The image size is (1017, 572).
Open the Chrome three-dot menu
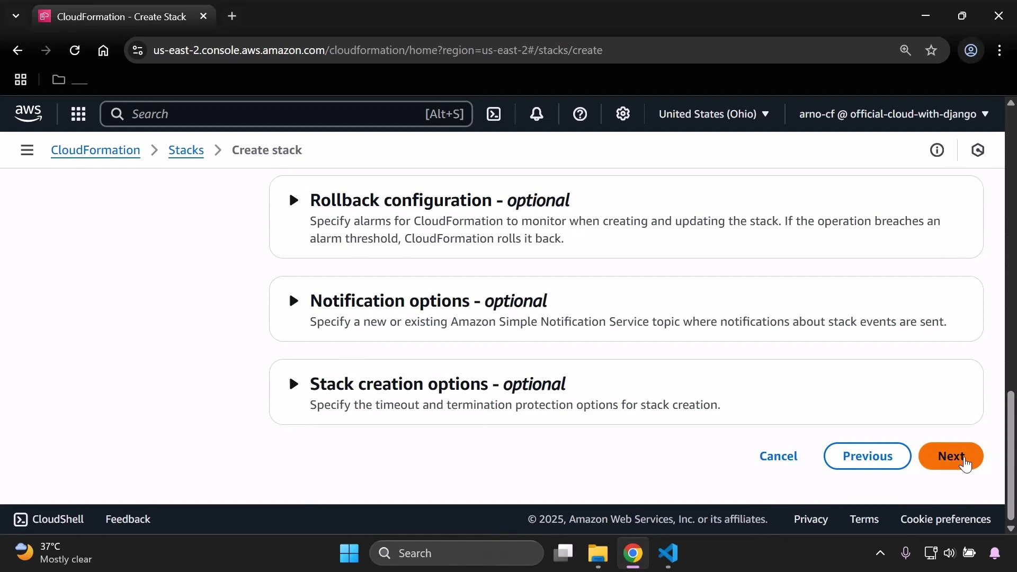pyautogui.click(x=1000, y=50)
